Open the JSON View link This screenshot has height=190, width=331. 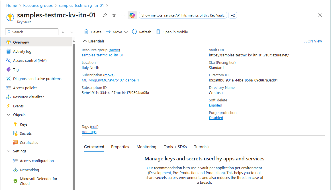point(313,41)
